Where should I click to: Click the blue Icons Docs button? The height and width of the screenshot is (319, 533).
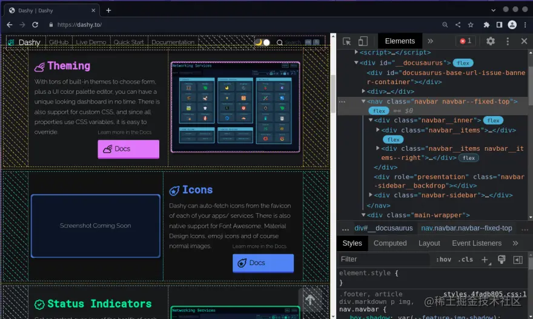263,263
